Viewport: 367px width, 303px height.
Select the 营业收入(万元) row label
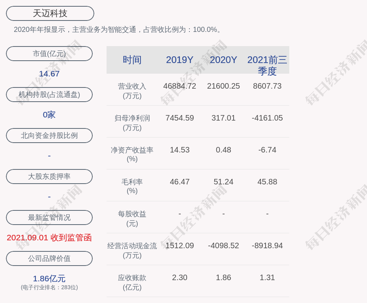[132, 91]
